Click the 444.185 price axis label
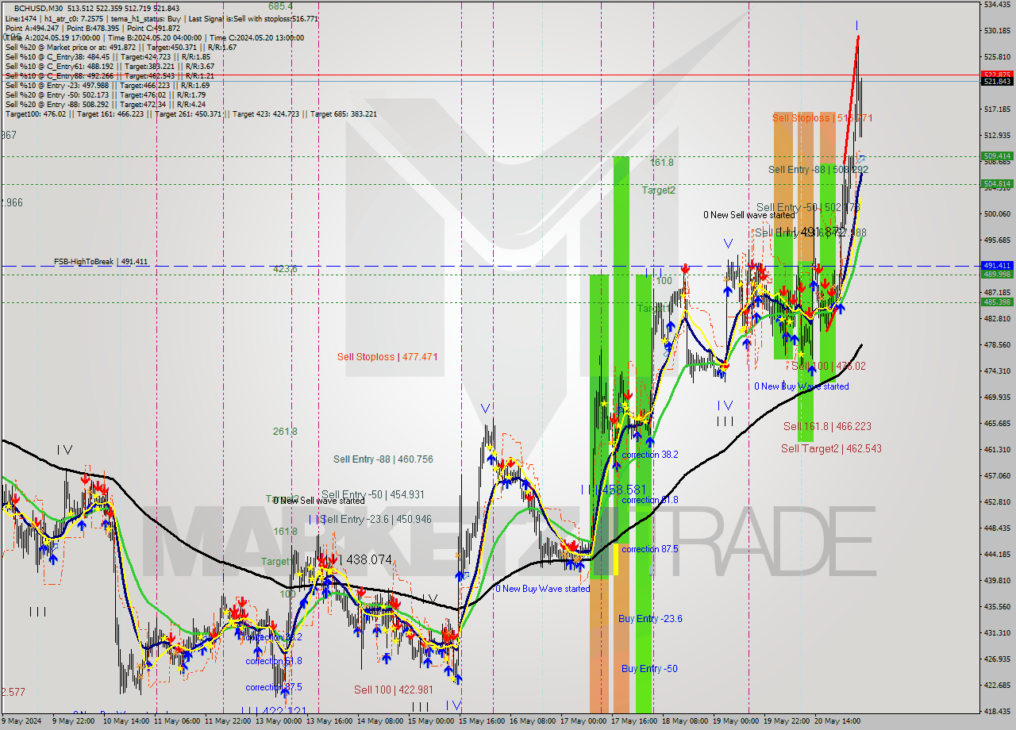 pyautogui.click(x=997, y=554)
